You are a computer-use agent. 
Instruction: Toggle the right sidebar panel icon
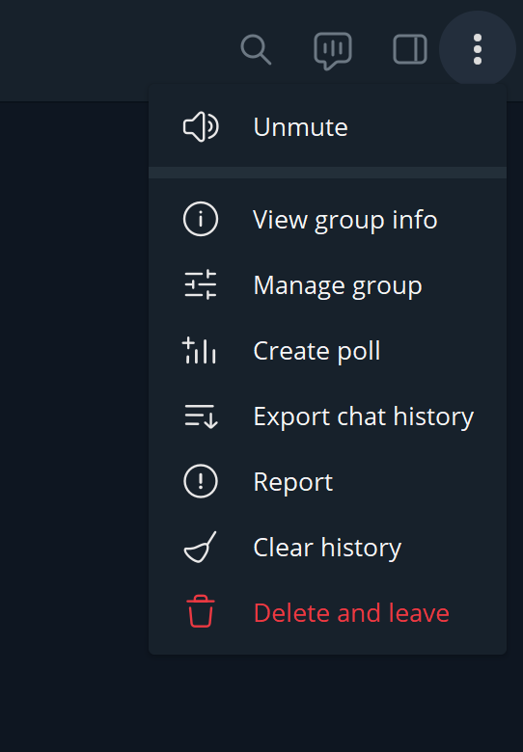410,49
